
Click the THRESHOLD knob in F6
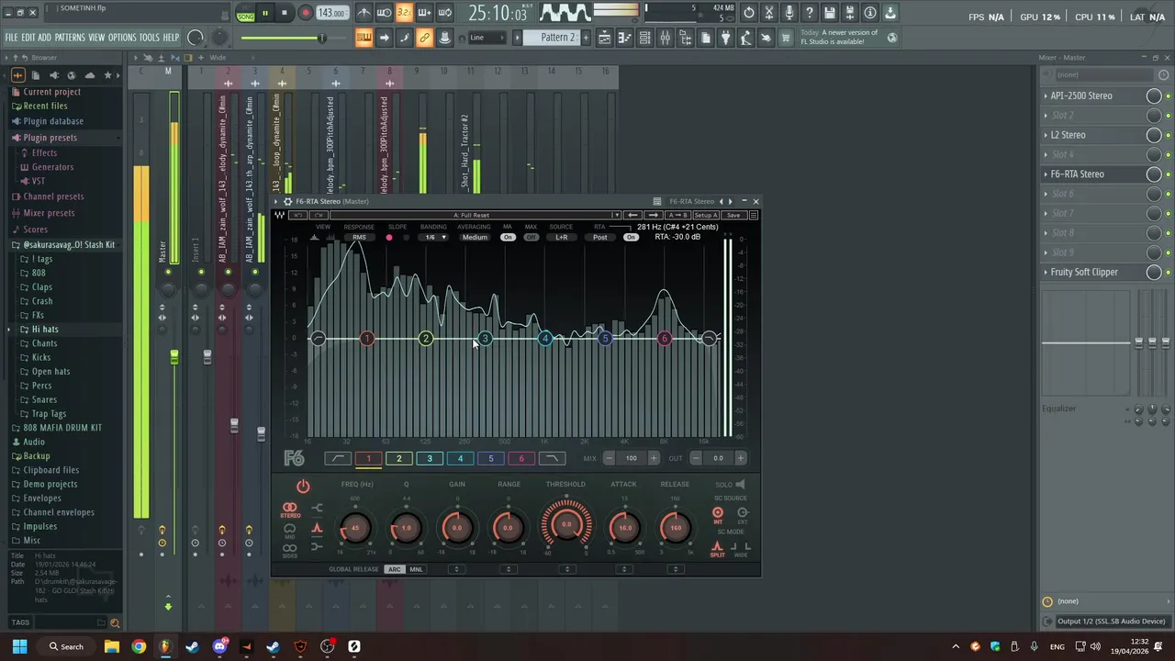click(566, 525)
